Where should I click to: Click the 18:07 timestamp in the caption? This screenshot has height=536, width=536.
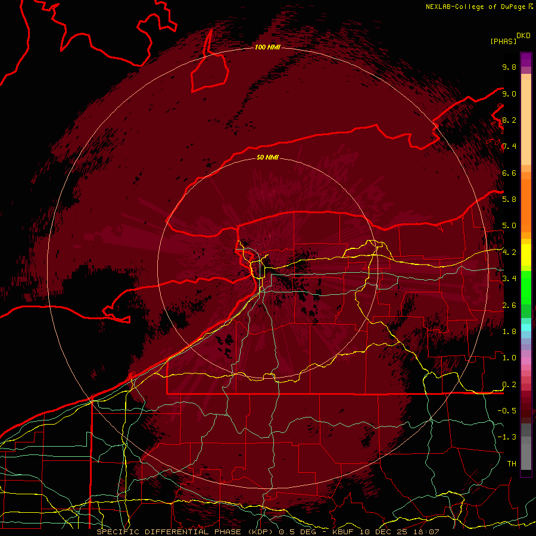tap(428, 532)
